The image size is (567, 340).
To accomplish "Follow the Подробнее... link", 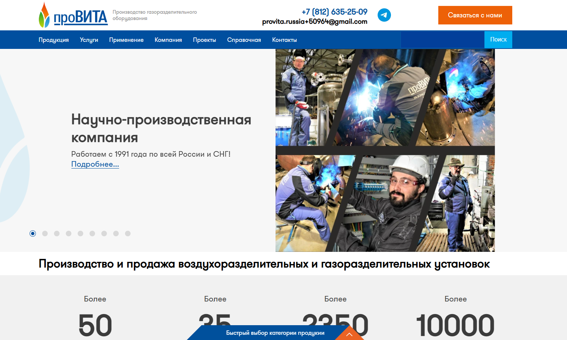I will (x=95, y=164).
